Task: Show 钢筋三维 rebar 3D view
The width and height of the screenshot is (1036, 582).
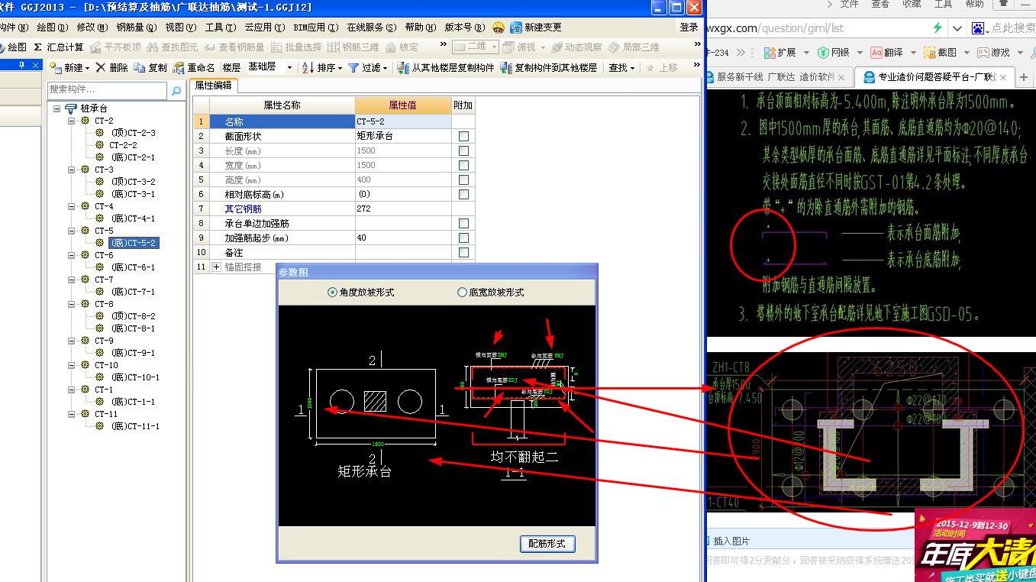Action: (x=353, y=47)
